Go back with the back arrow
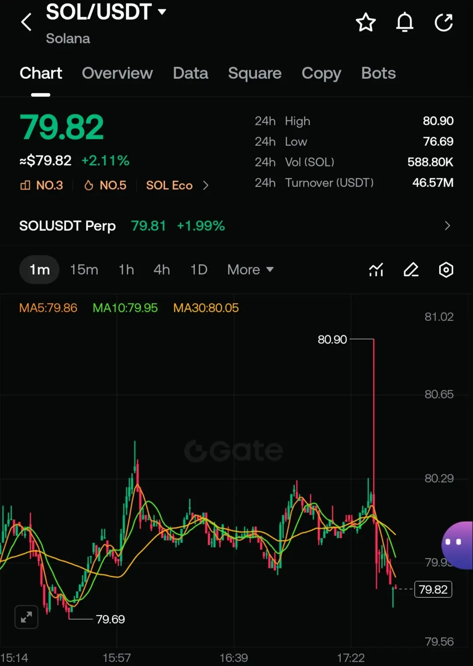This screenshot has width=473, height=666. [26, 22]
